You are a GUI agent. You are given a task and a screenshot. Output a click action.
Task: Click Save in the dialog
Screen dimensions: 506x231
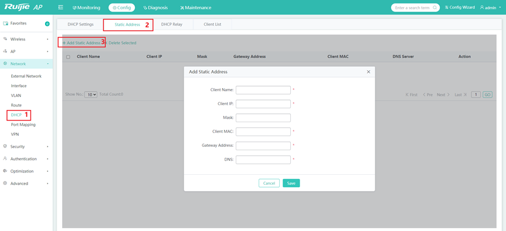point(291,183)
